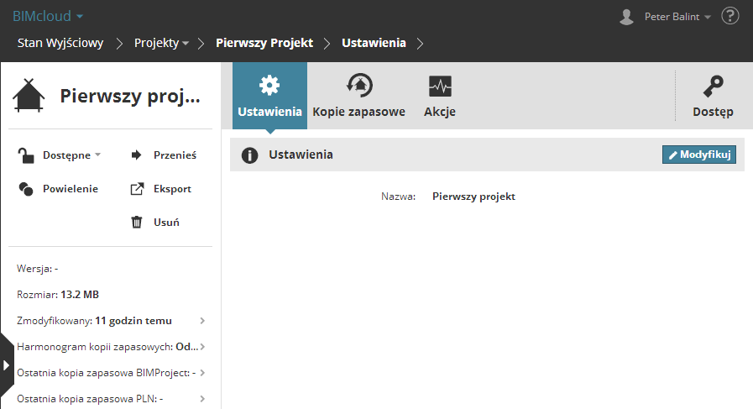This screenshot has width=753, height=409.
Task: Open the Peter Balint user menu
Action: (677, 17)
